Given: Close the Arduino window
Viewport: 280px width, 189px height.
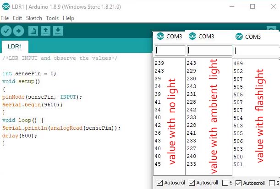Looking at the screenshot, I should pos(274,6).
